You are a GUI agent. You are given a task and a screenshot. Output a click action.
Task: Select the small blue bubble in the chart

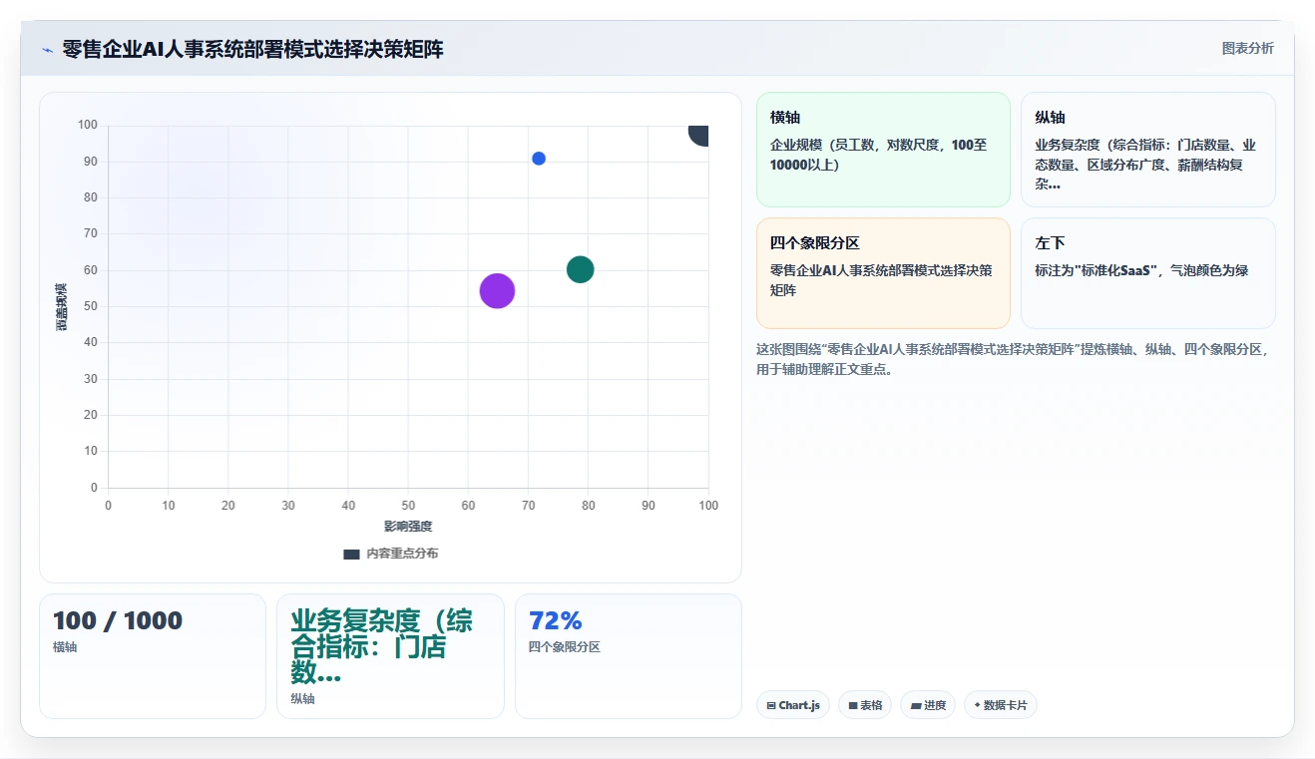click(539, 159)
